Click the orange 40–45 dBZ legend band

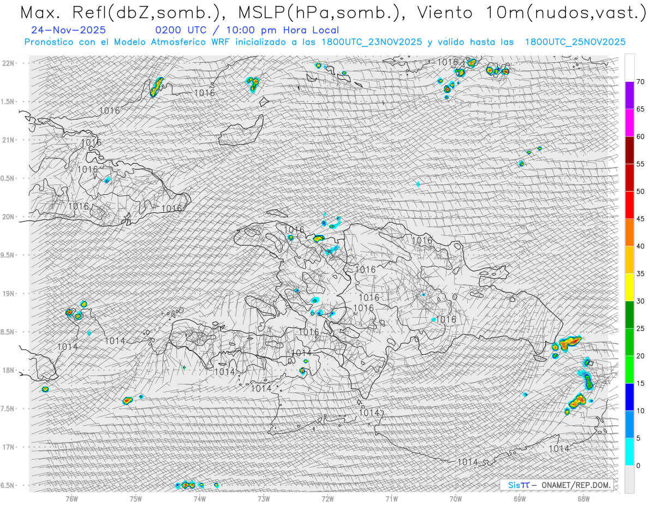point(629,233)
